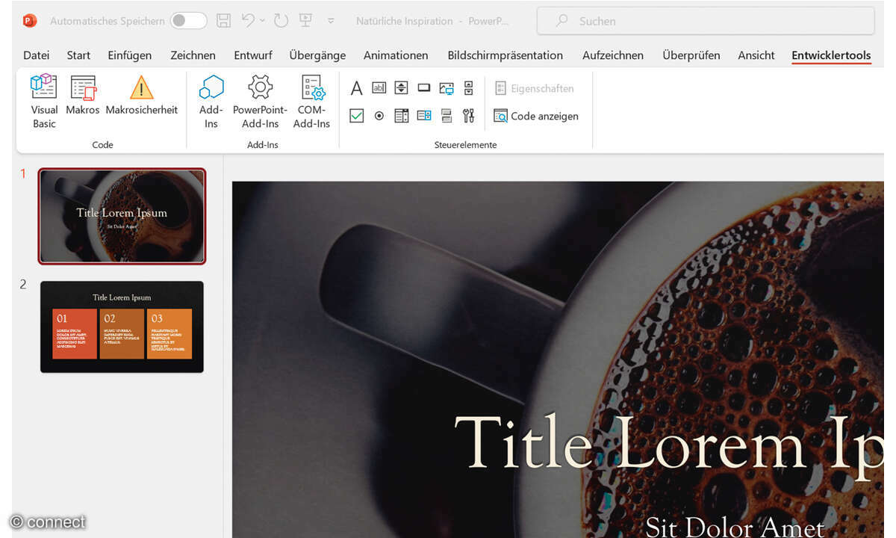Undo the last action
The height and width of the screenshot is (538, 896).
(x=249, y=21)
